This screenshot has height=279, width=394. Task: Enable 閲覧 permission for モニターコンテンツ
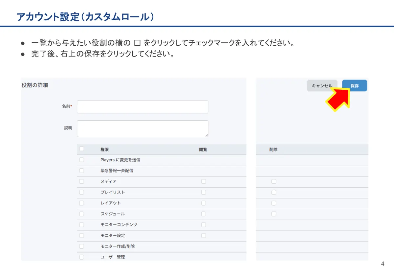(x=204, y=225)
